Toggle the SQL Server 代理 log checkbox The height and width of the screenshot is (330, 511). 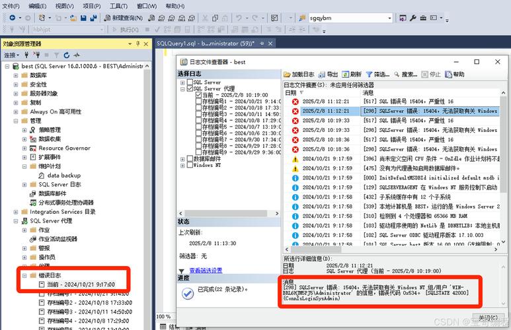coord(190,88)
